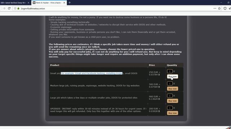Screen dimensions: 231x129
Task: Click the 'Large job which takes a few days' text
Action: tap(94, 98)
